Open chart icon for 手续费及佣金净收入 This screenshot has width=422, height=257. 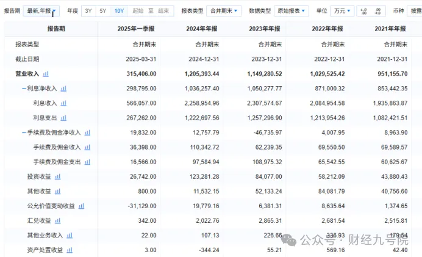pos(87,132)
